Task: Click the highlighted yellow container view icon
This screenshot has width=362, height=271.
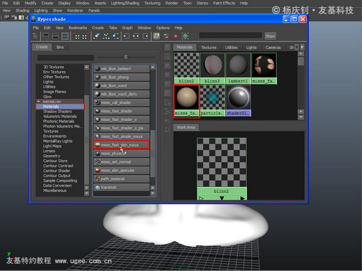Action: tap(156, 36)
